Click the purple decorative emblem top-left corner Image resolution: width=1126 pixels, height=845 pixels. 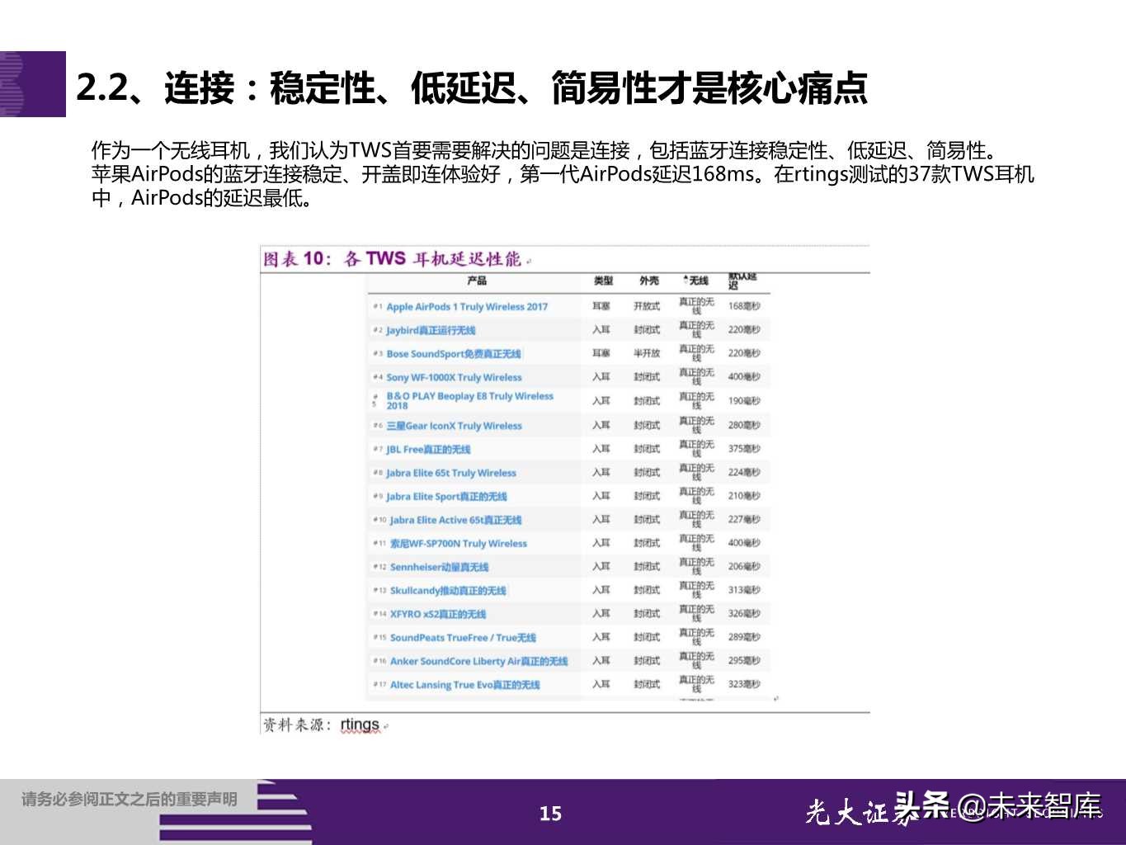pyautogui.click(x=31, y=83)
